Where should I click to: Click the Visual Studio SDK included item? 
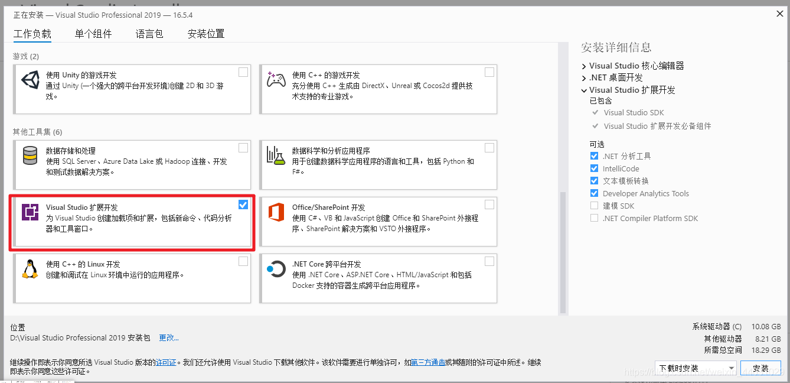[634, 113]
